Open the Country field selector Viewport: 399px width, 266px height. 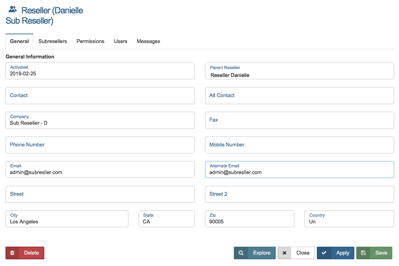tap(349, 219)
